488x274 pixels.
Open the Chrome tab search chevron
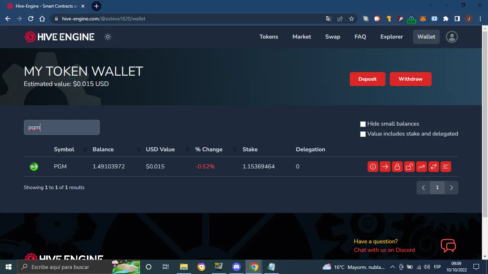431,5
